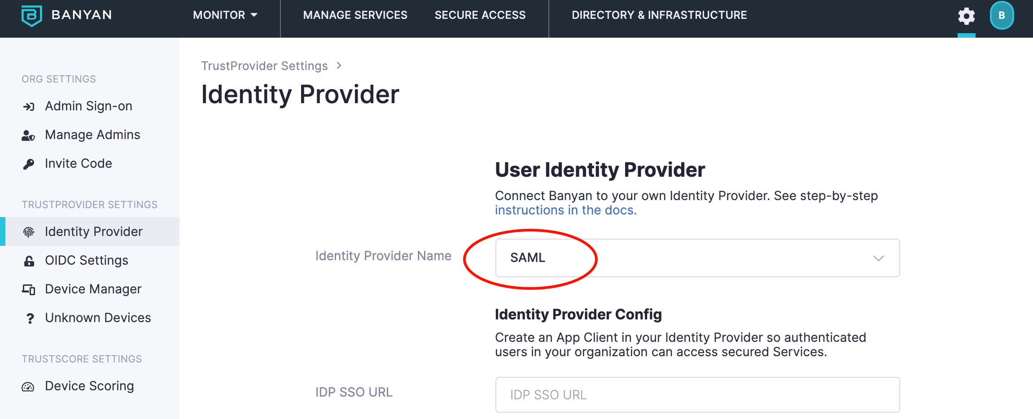Image resolution: width=1033 pixels, height=419 pixels.
Task: Open the settings gear icon
Action: [966, 16]
